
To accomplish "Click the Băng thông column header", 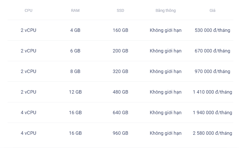I will point(166,10).
